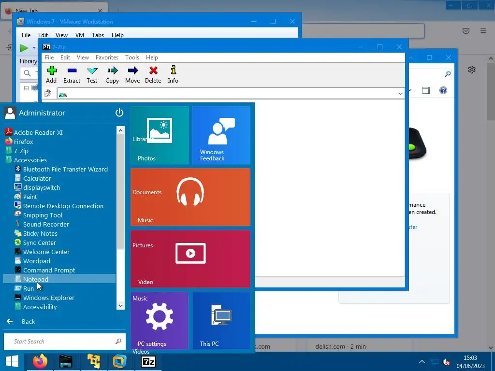Open displayswitch from Accessories
This screenshot has height=371, width=495.
click(x=37, y=187)
